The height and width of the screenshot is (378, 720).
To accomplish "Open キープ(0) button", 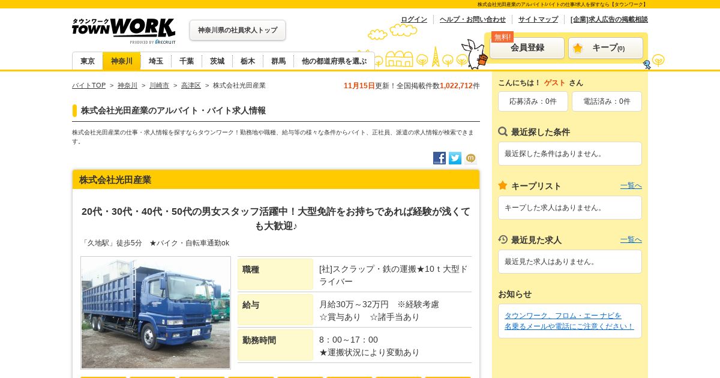I will [605, 48].
